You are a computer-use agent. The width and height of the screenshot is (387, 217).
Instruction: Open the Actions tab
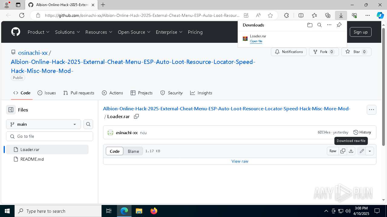pyautogui.click(x=112, y=93)
